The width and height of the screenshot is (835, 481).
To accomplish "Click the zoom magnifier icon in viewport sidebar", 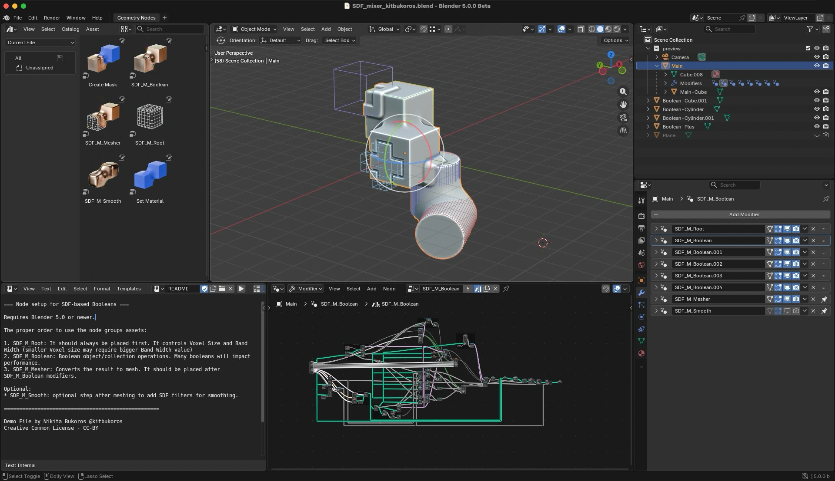I will pyautogui.click(x=624, y=92).
